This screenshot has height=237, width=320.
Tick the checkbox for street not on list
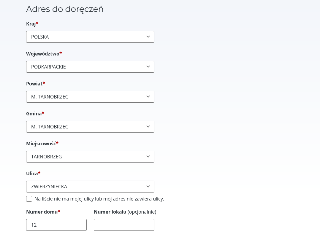(x=29, y=199)
